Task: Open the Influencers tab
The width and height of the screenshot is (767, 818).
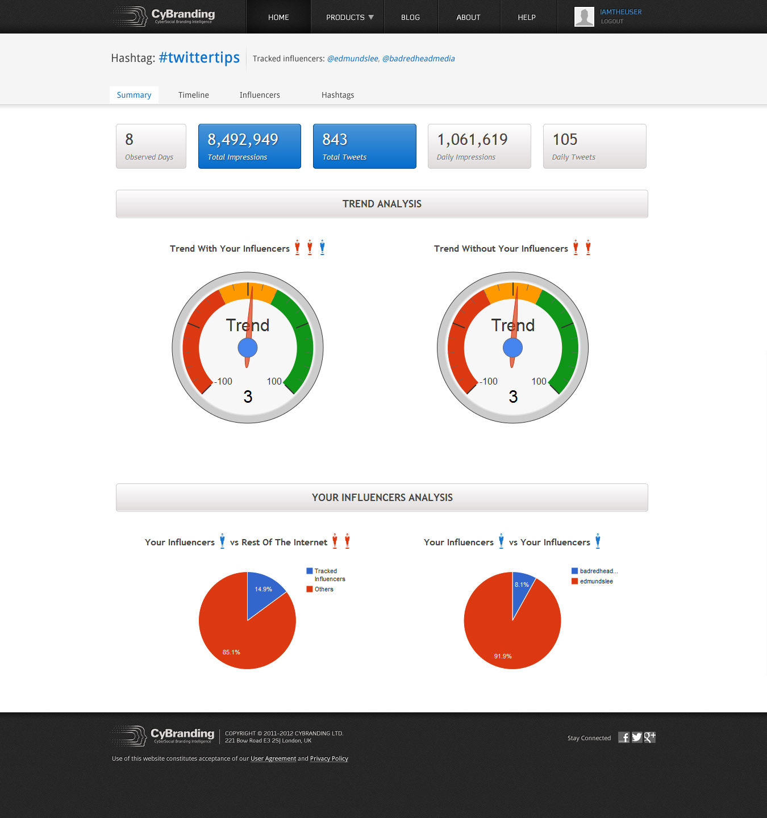Action: click(260, 95)
